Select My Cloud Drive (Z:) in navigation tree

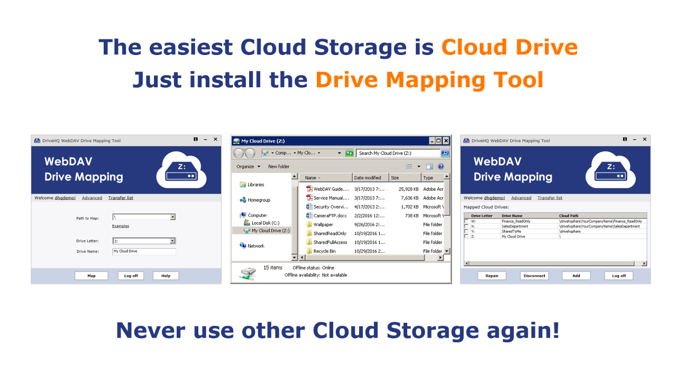coord(267,231)
